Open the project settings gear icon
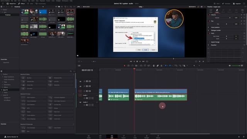Screen dimensions: 247x139 tap(244, 137)
